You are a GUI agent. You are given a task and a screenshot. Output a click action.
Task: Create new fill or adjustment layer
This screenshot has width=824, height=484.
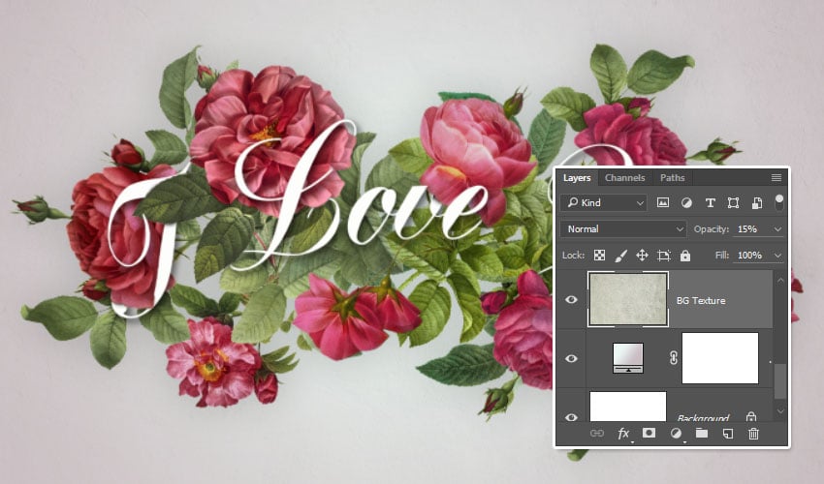tap(676, 433)
